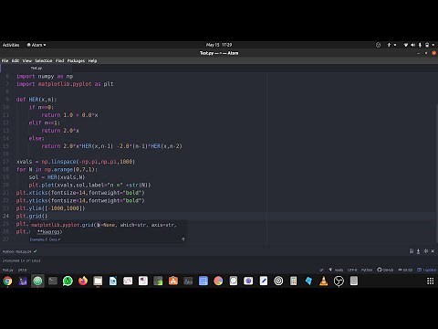Click the 'def HER(x,n):' line
The width and height of the screenshot is (438, 329).
pos(36,100)
